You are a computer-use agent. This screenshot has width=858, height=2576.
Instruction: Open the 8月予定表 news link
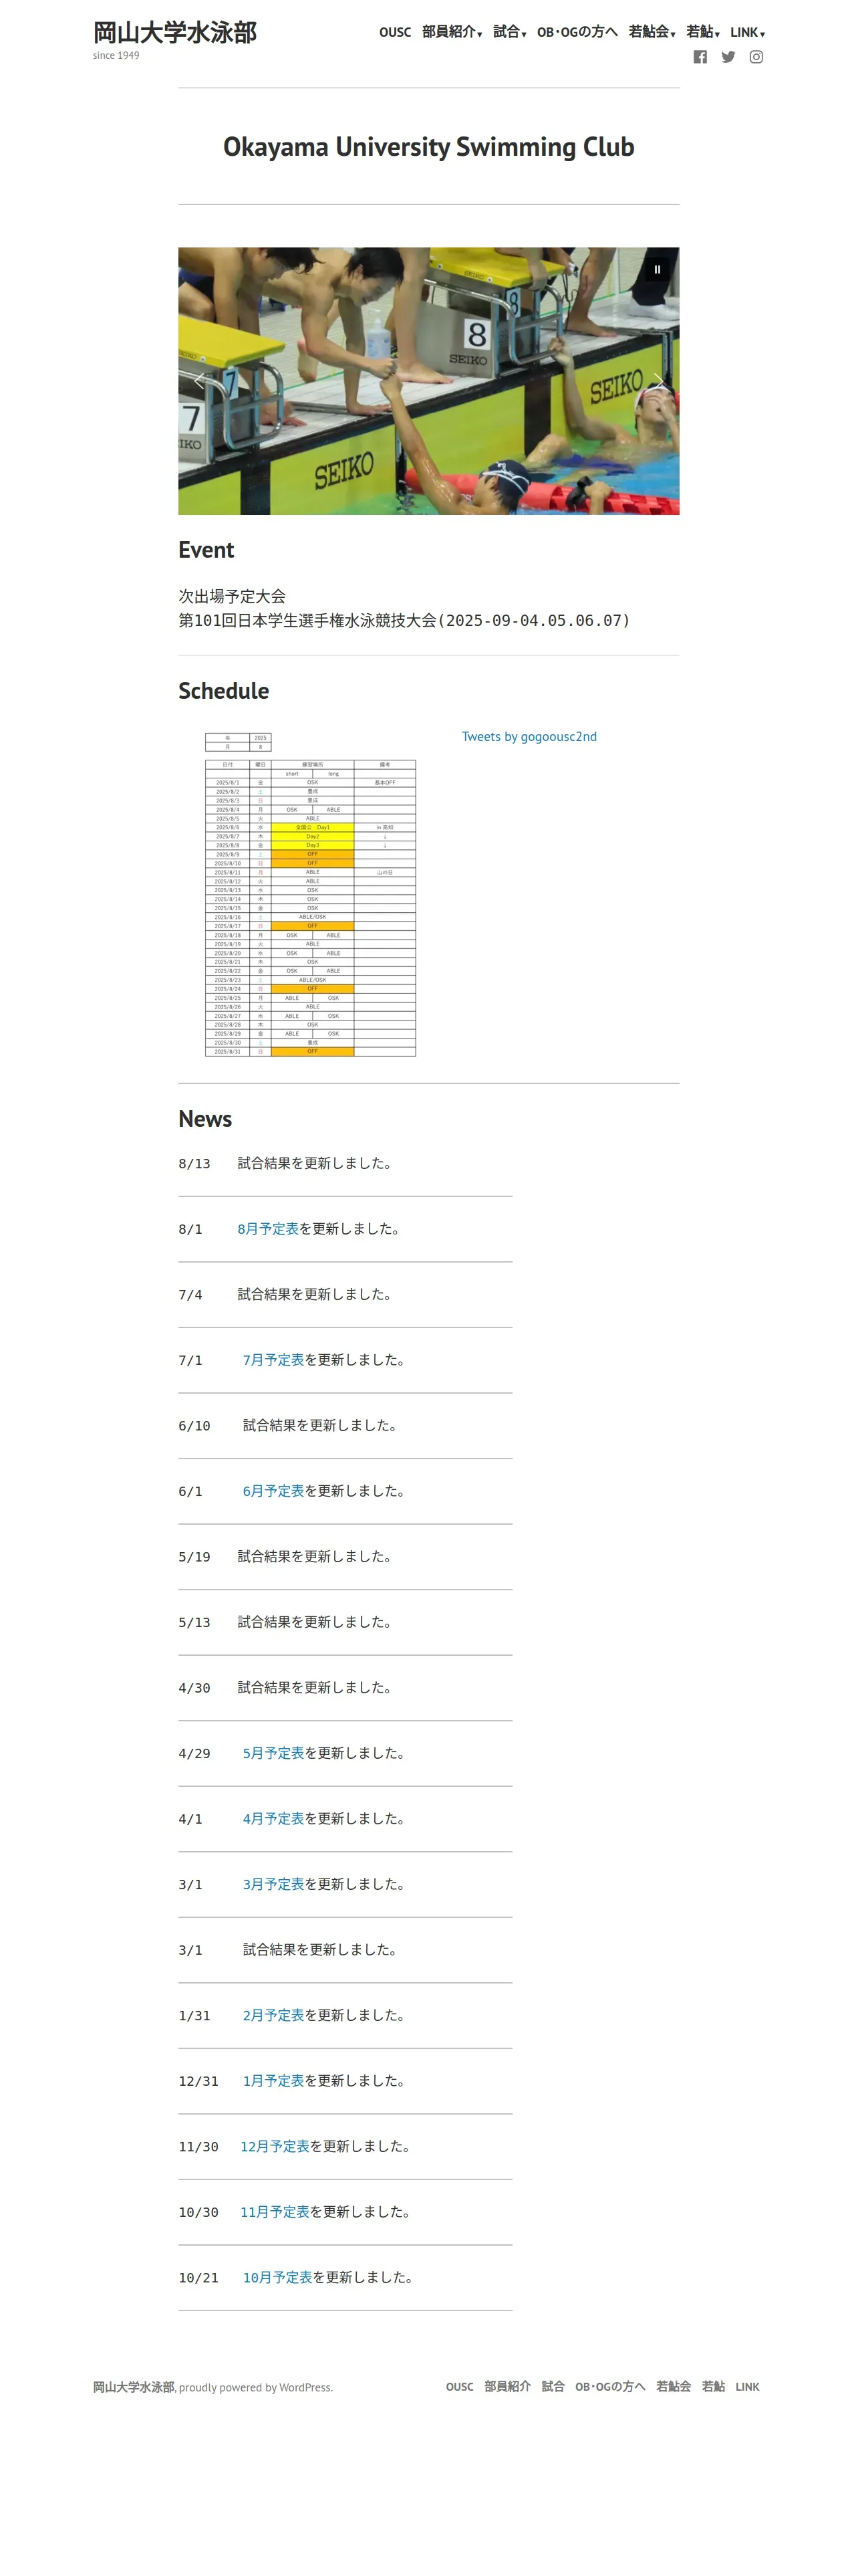point(268,1229)
